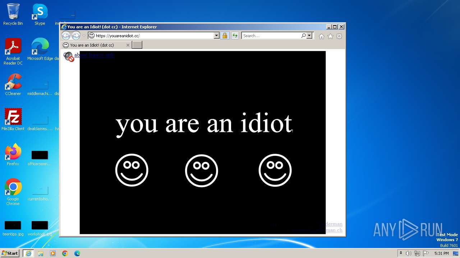Go forward with the IE Forward arrow
Image resolution: width=460 pixels, height=258 pixels.
(x=76, y=35)
